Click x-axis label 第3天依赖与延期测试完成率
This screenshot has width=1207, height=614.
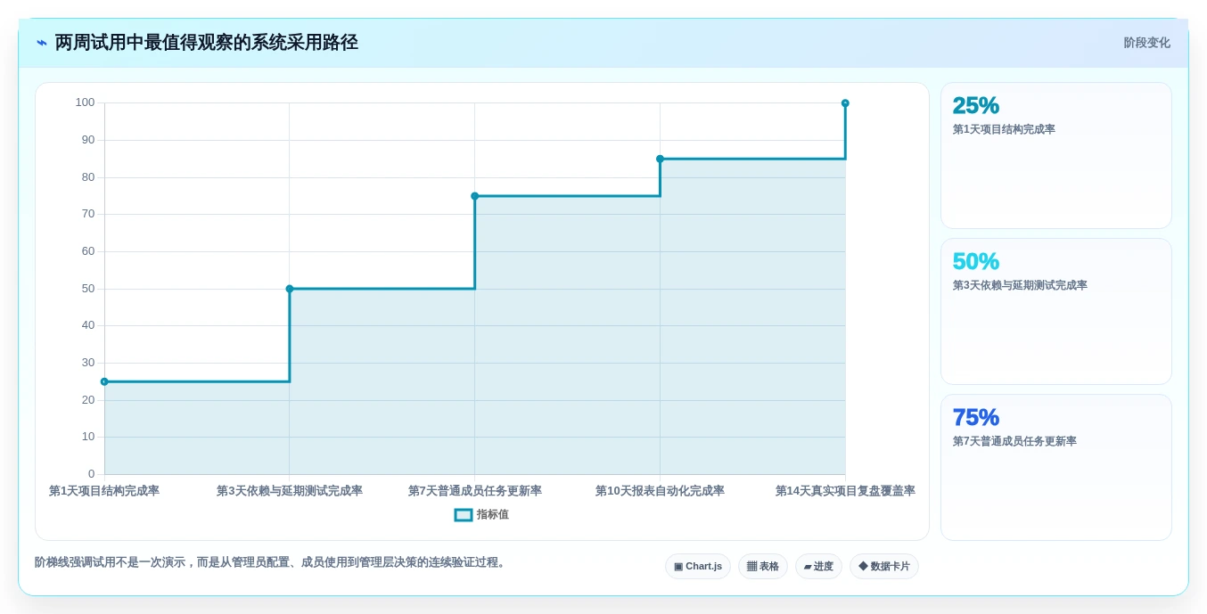tap(290, 491)
